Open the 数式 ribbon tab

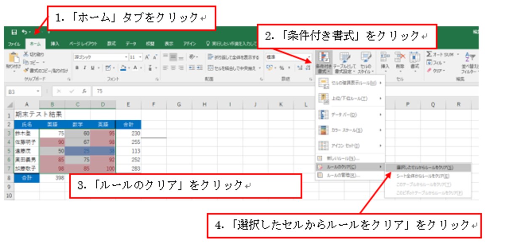click(x=112, y=44)
